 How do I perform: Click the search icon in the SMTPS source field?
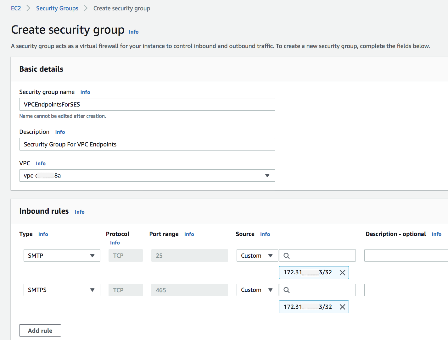(286, 290)
